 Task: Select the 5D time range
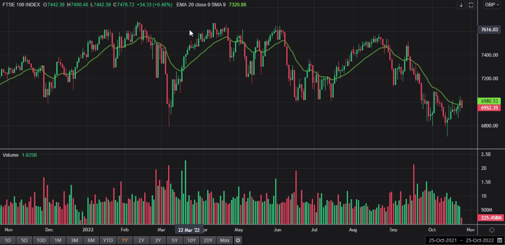24,240
